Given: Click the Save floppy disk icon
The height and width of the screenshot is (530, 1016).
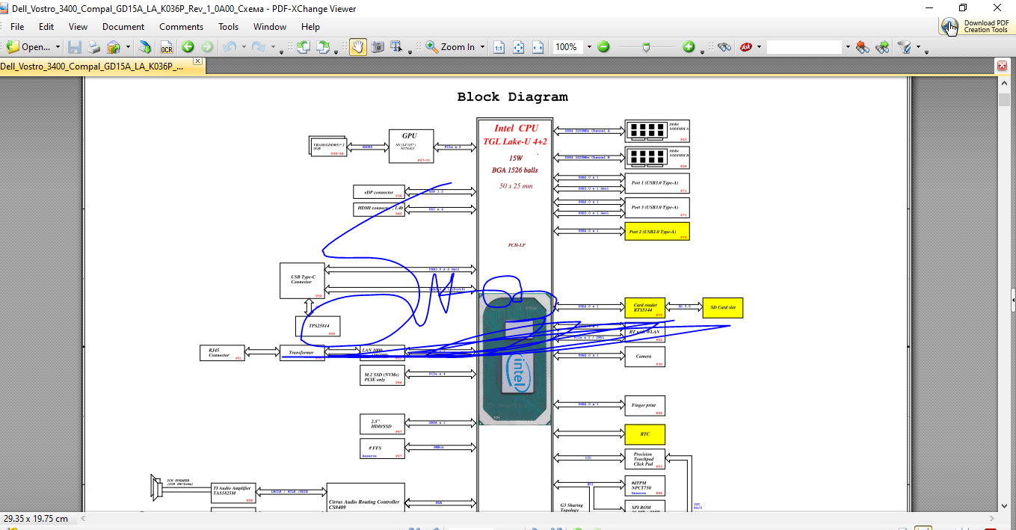Looking at the screenshot, I should [74, 47].
